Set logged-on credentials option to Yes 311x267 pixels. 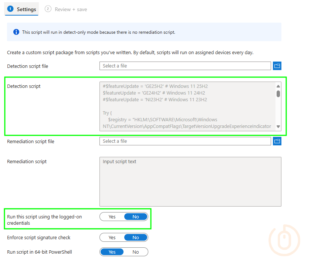click(x=112, y=217)
